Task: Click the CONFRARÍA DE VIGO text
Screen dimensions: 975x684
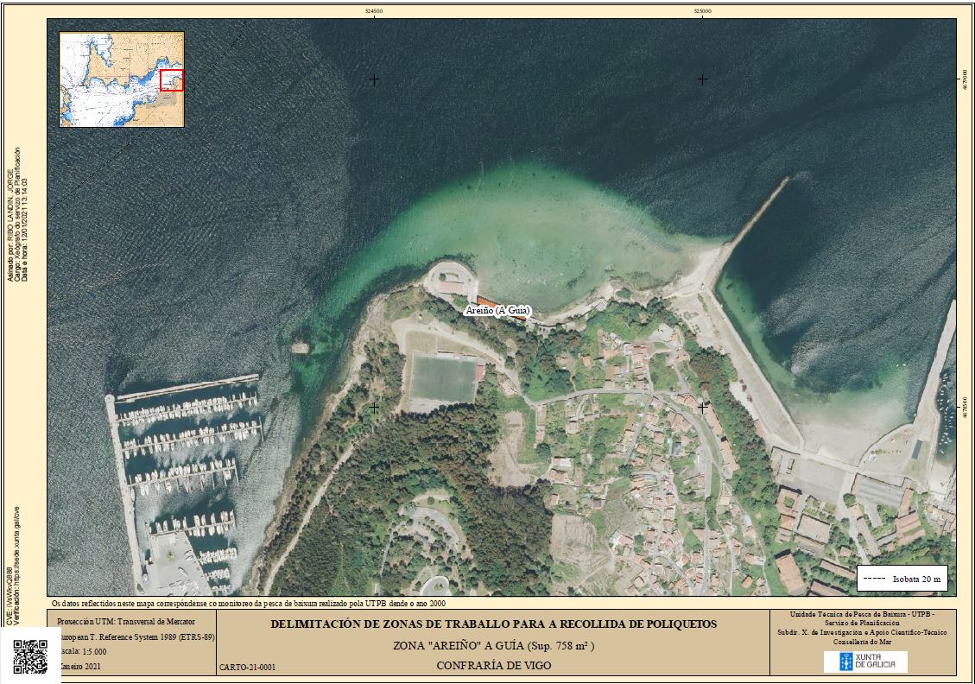Action: 493,666
